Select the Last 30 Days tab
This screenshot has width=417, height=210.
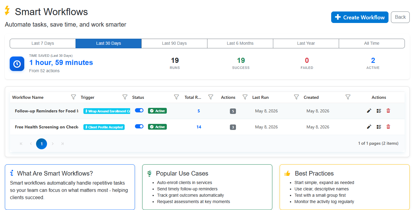point(109,43)
